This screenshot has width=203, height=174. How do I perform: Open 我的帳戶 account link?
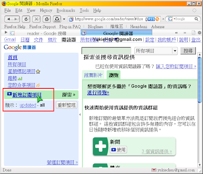167,40
